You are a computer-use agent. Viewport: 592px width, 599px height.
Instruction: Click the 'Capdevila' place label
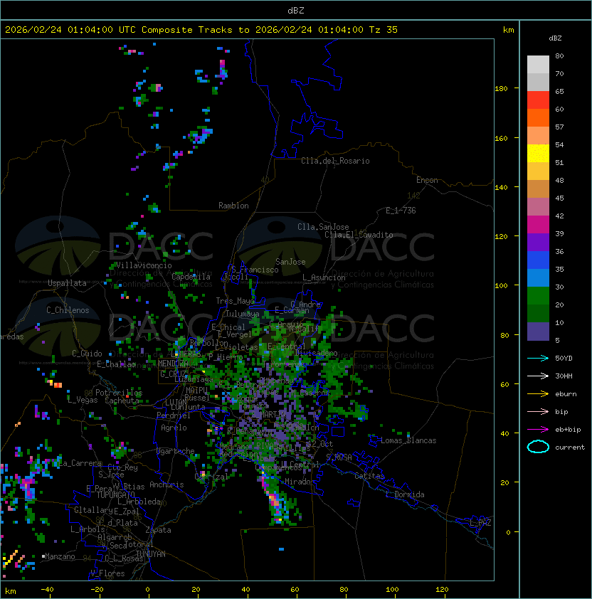click(191, 277)
